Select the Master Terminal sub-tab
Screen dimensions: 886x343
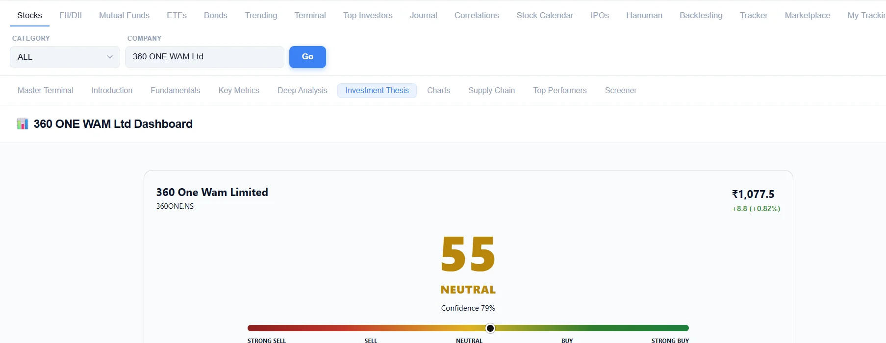[x=46, y=91]
